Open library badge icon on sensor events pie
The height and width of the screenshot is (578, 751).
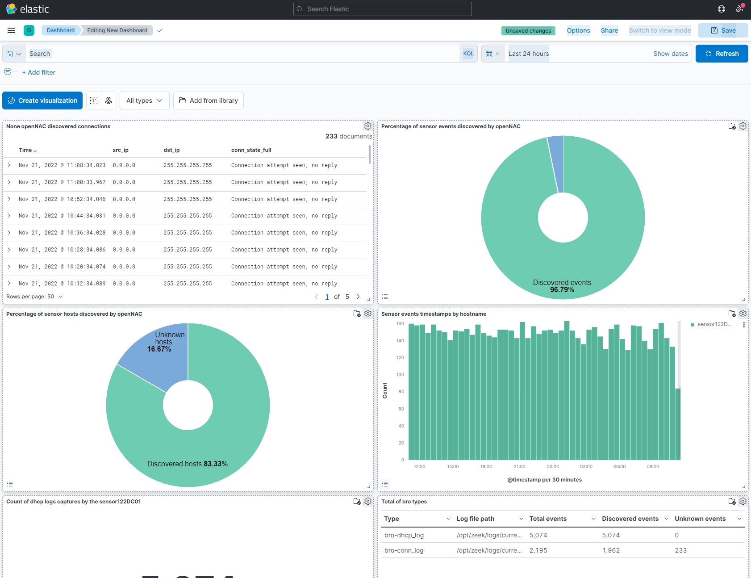click(x=732, y=126)
